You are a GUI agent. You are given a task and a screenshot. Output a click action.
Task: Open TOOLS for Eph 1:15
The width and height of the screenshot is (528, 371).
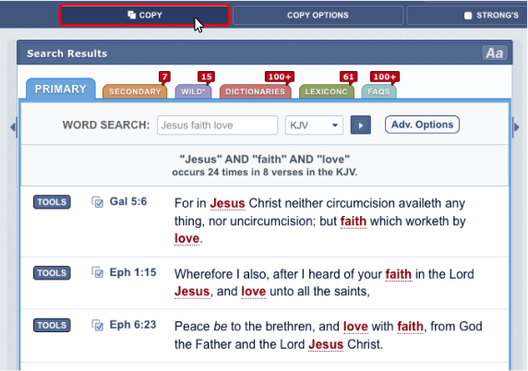[x=52, y=272]
